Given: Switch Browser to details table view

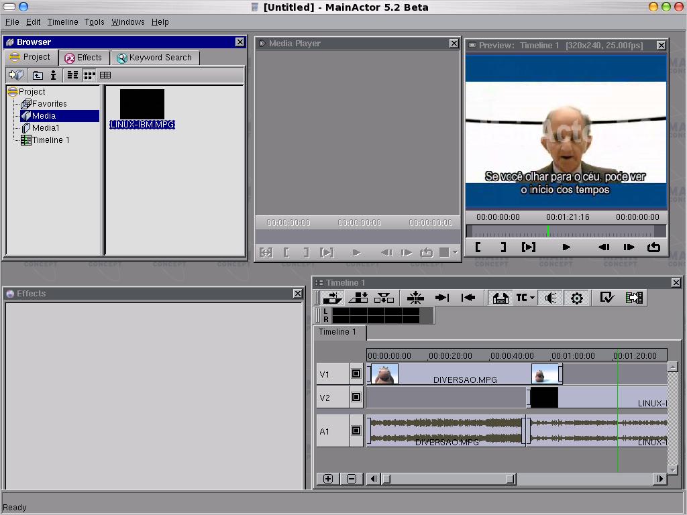Looking at the screenshot, I should 105,75.
